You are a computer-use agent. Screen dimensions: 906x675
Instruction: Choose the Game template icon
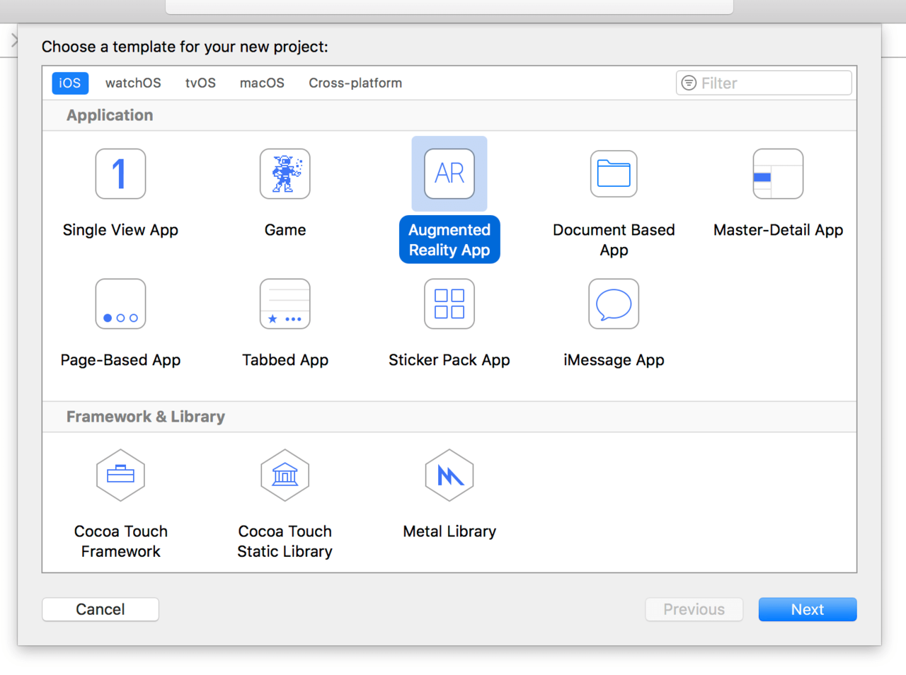[x=285, y=173]
